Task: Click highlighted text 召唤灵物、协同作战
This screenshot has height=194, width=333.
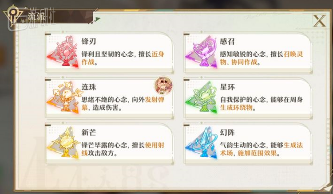Action: tap(262, 58)
